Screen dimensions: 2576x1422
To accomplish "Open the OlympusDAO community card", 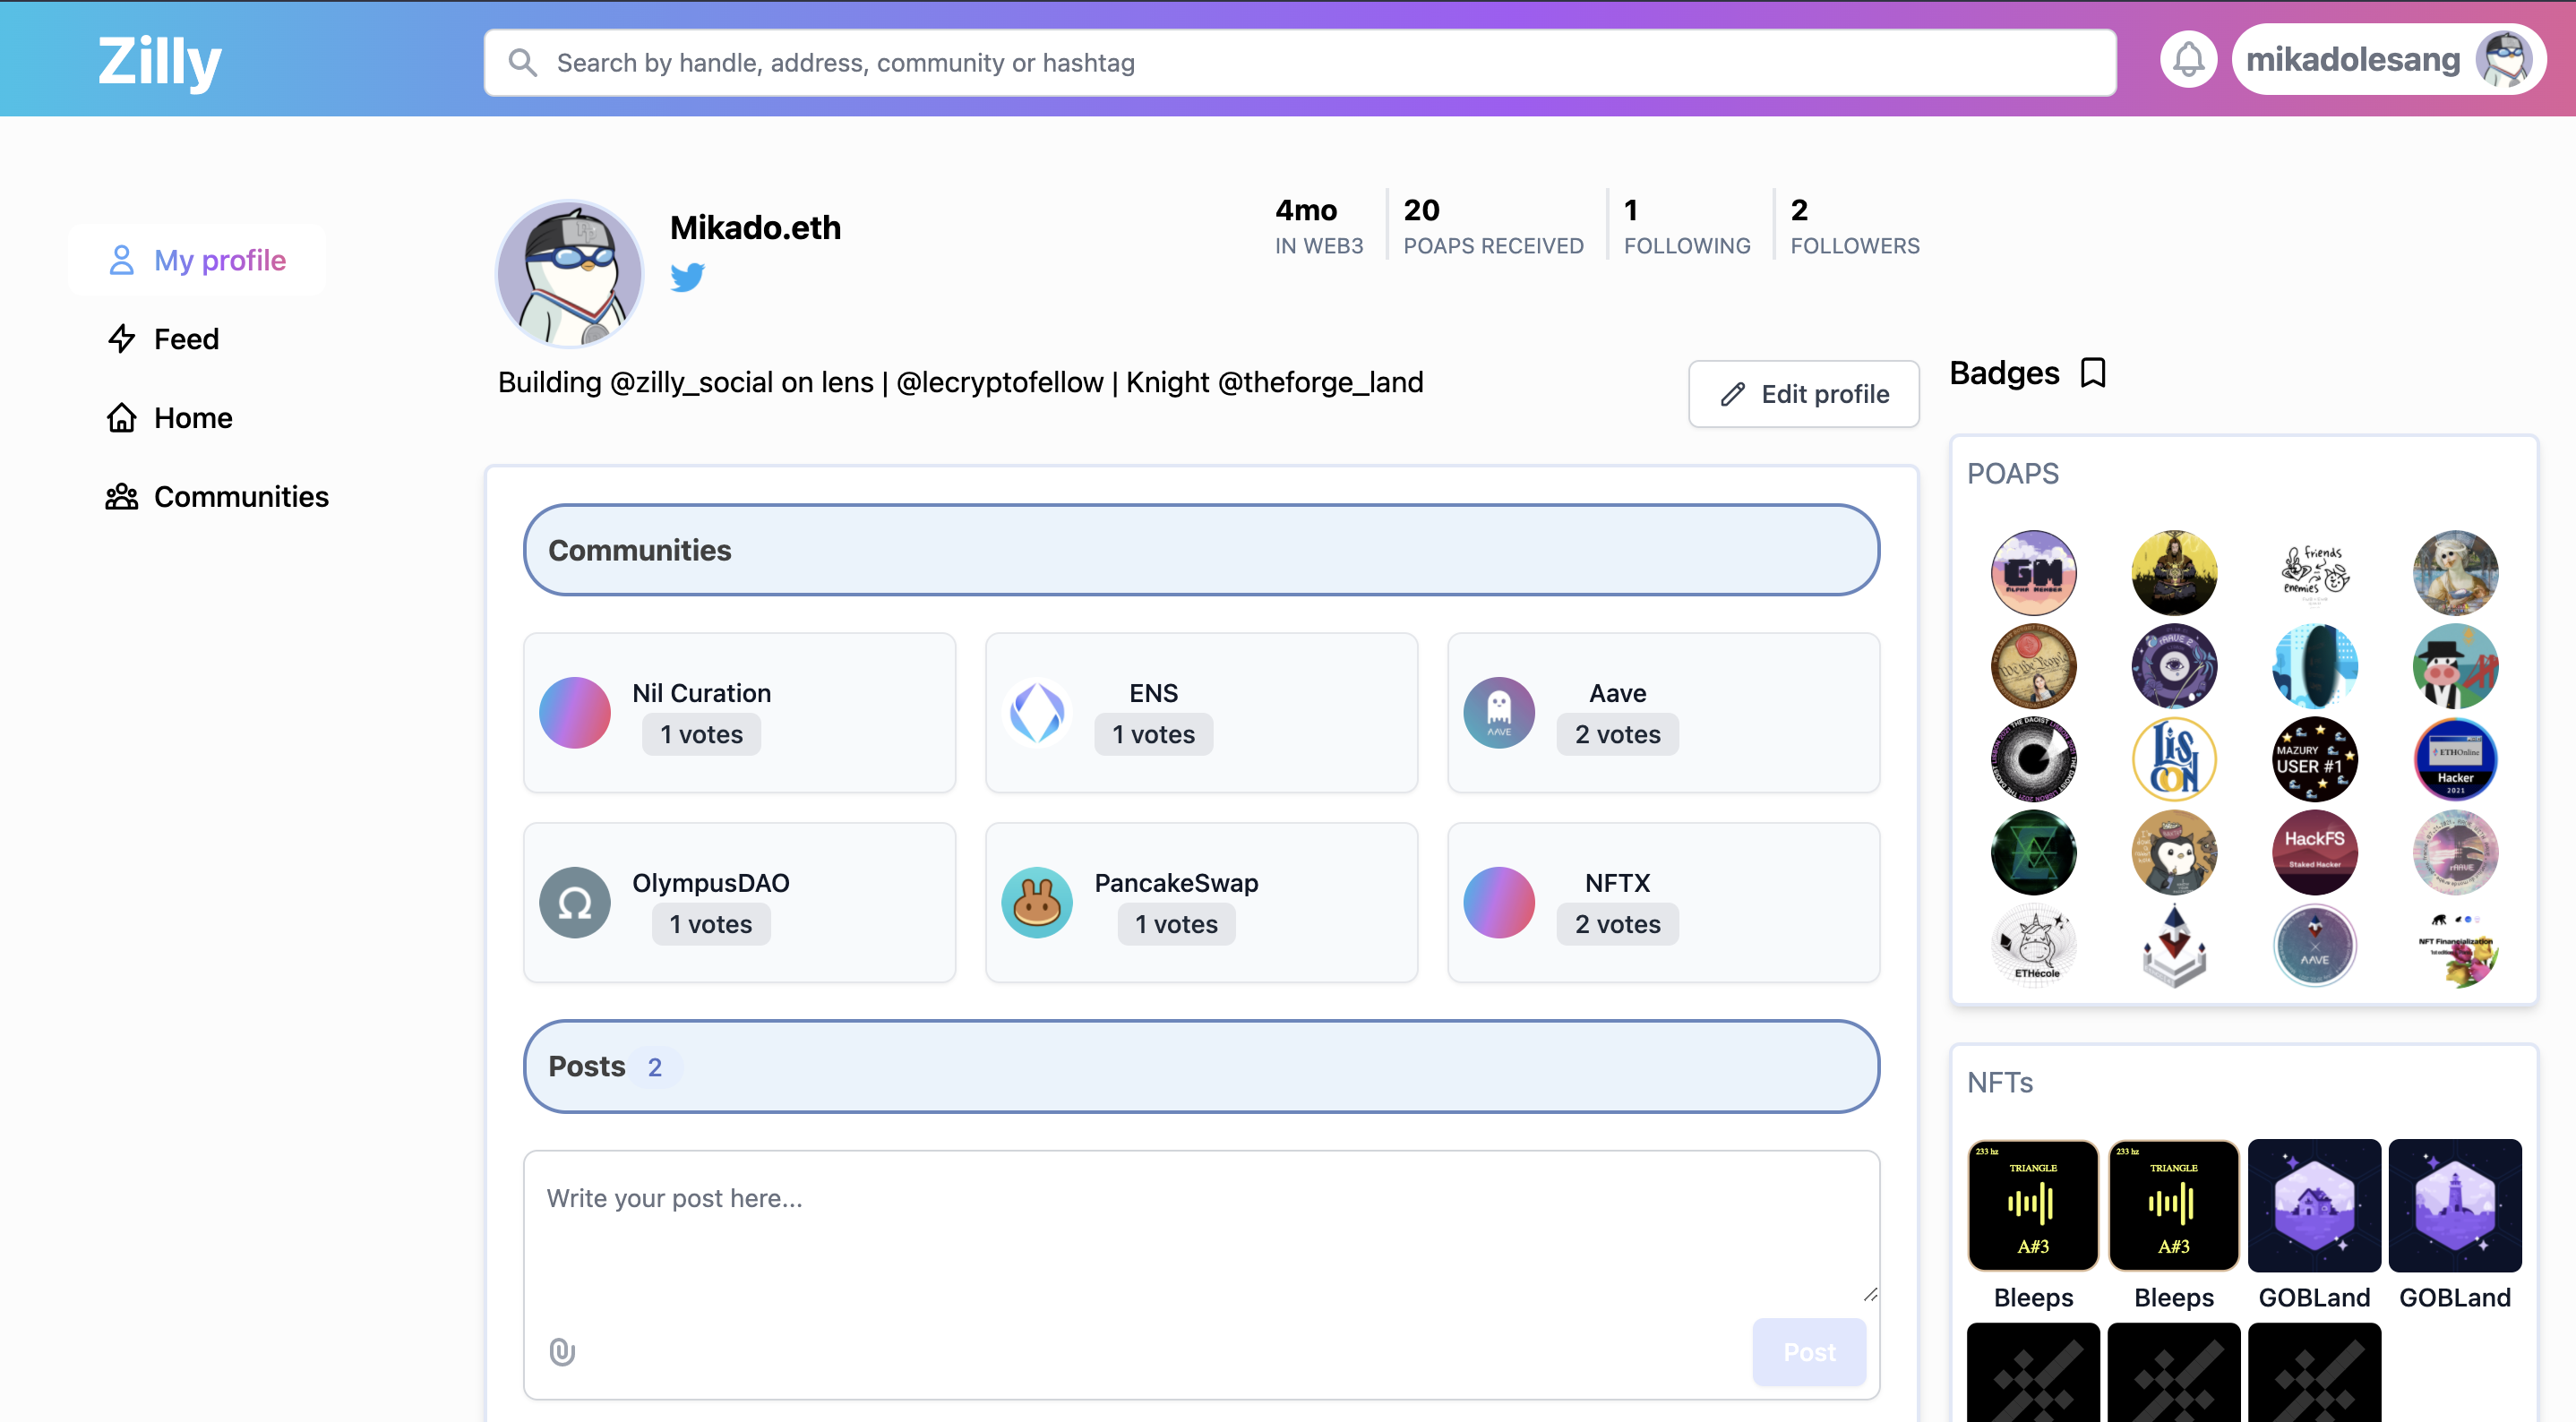I will [x=739, y=903].
